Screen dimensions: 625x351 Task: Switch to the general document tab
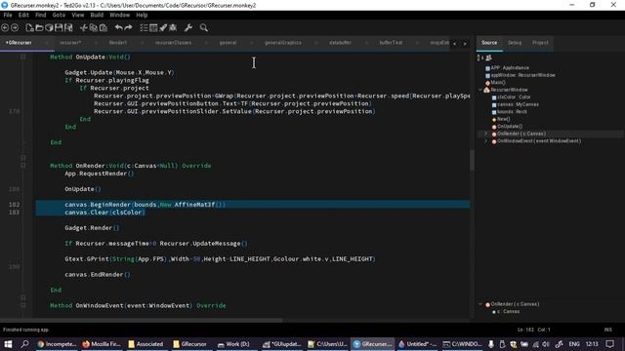pyautogui.click(x=228, y=43)
